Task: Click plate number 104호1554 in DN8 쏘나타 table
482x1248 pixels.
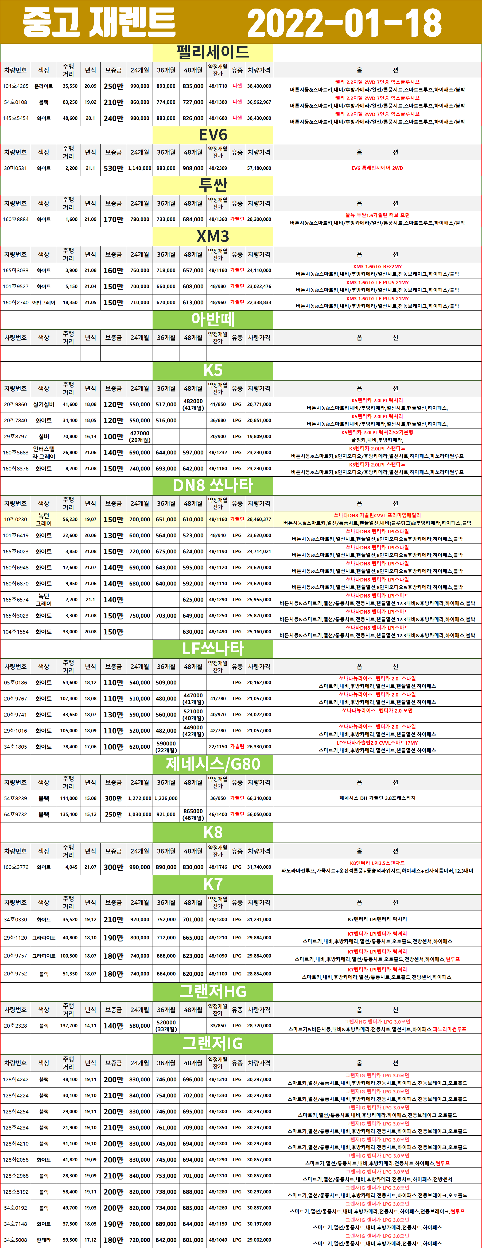Action: (15, 632)
